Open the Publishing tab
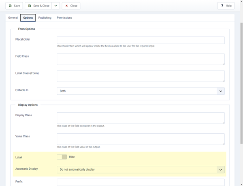 pos(45,18)
